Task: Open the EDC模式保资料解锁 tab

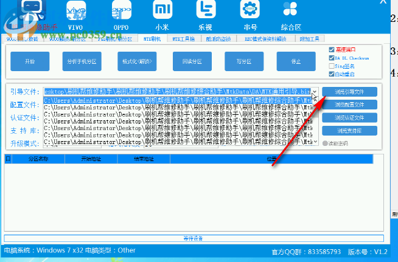Action: pos(265,39)
